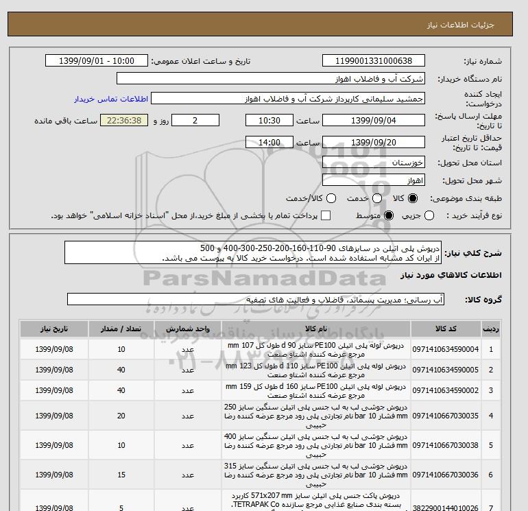528x511 pixels.
Task: Open the اطلاعات تماس خریدار link
Action: tap(111, 99)
